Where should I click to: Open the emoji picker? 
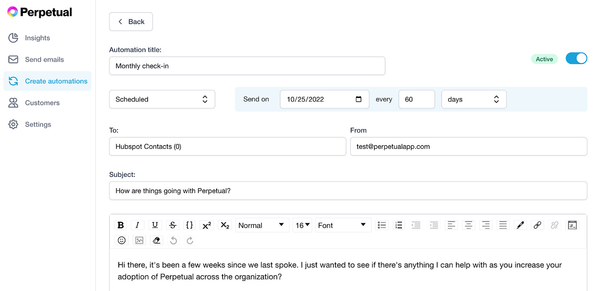(121, 240)
